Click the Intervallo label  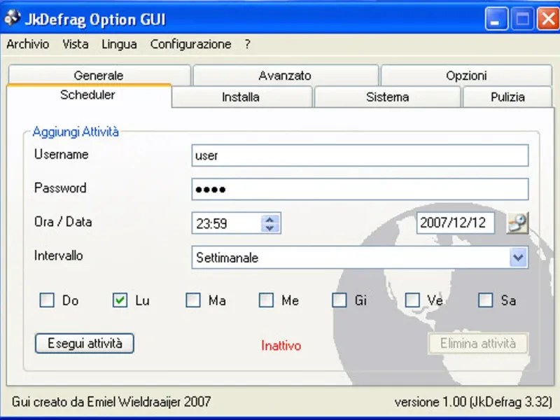(59, 255)
